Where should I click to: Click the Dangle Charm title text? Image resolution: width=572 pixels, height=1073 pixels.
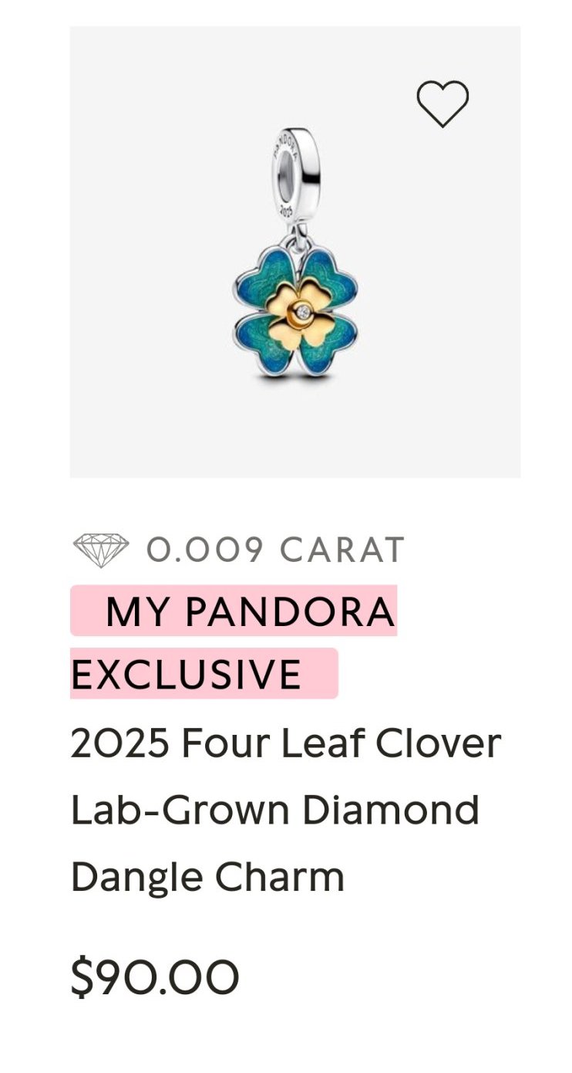tap(207, 877)
